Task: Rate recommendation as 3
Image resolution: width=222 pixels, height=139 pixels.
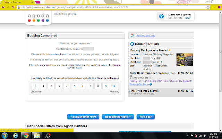Action: click(59, 86)
